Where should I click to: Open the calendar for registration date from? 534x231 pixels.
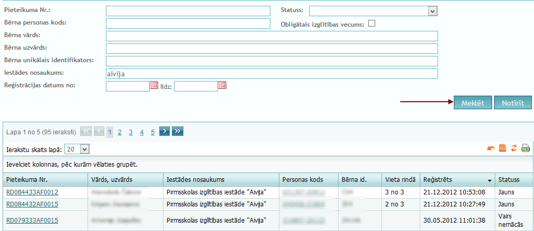point(154,85)
